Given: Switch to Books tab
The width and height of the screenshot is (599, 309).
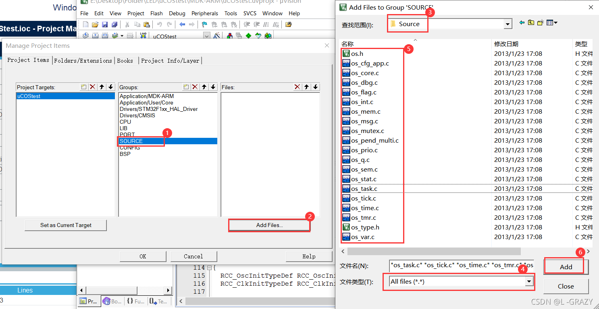Looking at the screenshot, I should point(125,61).
